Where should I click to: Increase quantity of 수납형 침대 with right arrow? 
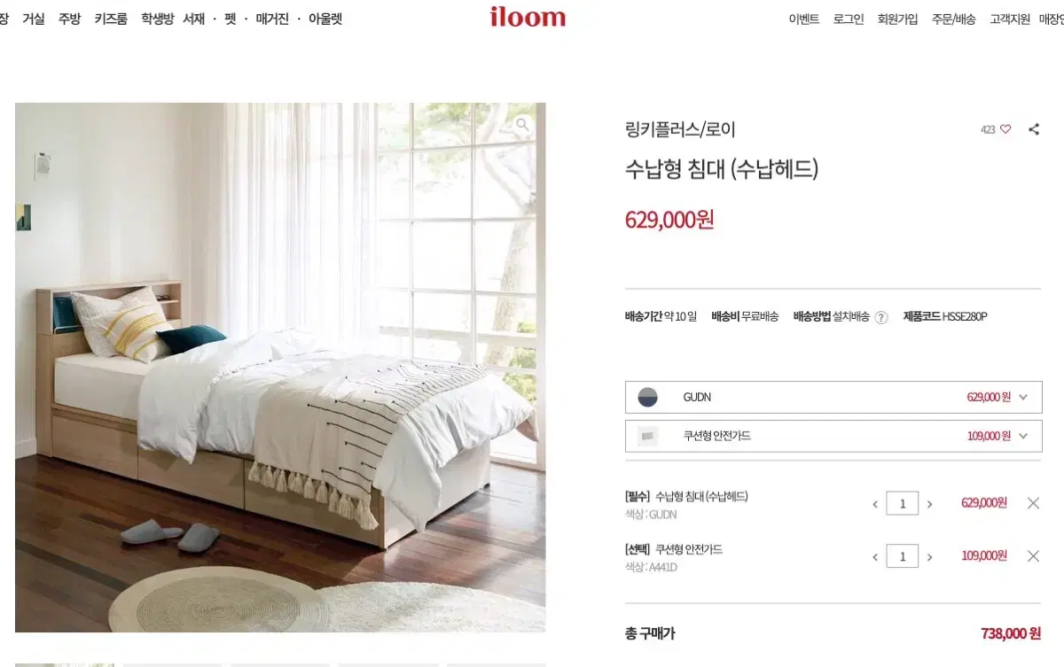[929, 504]
